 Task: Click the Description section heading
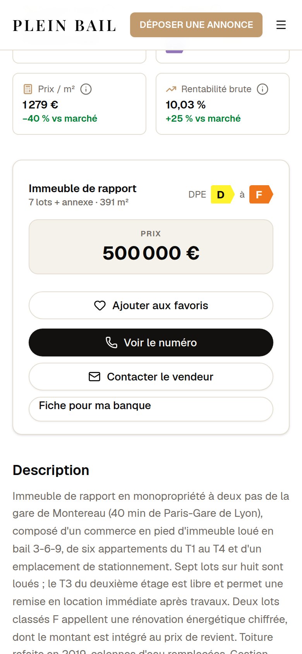click(x=51, y=470)
